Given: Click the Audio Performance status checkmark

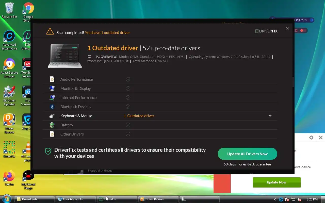Looking at the screenshot, I should click(128, 79).
